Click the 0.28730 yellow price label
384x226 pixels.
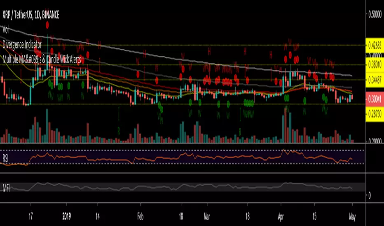[x=375, y=114]
